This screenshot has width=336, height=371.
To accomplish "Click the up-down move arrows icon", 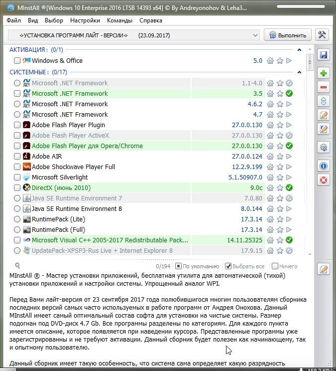I will (x=323, y=101).
